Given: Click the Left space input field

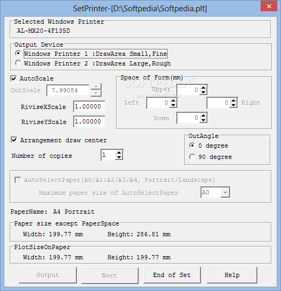Looking at the screenshot, I should [158, 103].
